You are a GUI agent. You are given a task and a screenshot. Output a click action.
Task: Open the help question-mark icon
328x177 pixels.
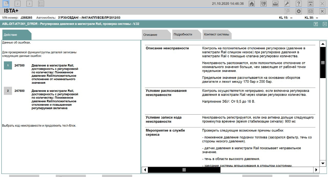point(299,4)
